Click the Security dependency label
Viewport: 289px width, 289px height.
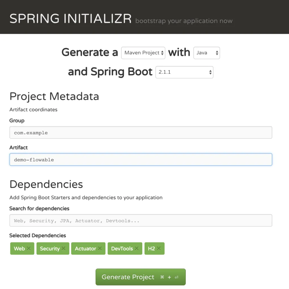pyautogui.click(x=50, y=249)
